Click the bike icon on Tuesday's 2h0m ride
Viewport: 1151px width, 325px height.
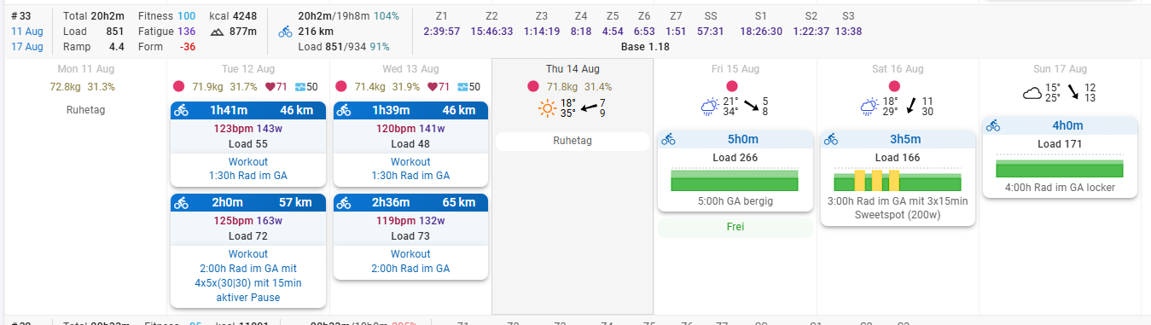[181, 203]
